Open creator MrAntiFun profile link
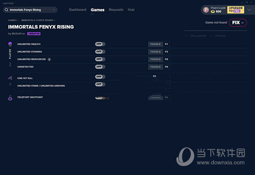 18,34
